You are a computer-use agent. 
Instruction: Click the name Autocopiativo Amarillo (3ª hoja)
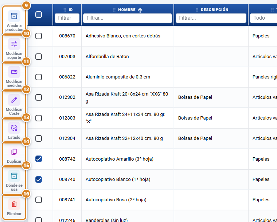120,159
